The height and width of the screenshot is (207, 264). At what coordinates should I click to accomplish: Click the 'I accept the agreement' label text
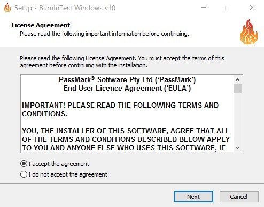pyautogui.click(x=59, y=164)
